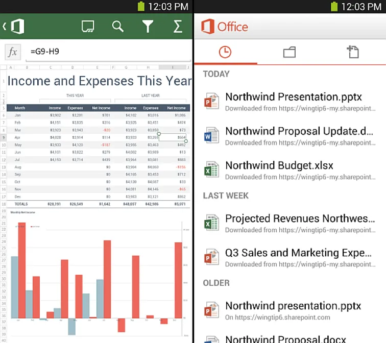This screenshot has width=386, height=343.
Task: Select the Income and Expenses title cell
Action: coord(100,81)
